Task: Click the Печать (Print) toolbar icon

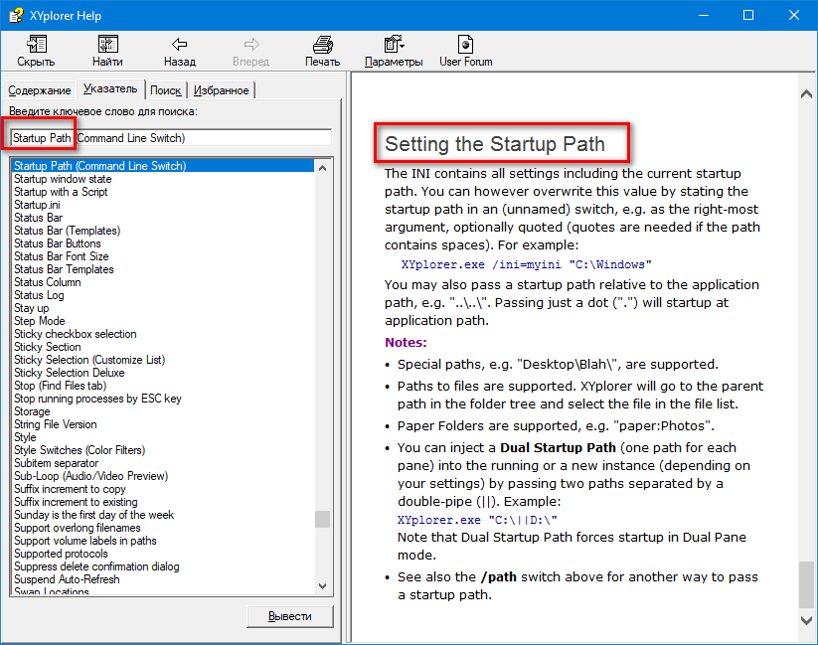Action: (x=322, y=45)
